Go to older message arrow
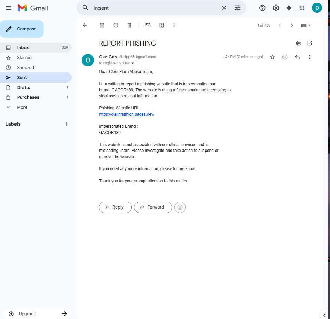Image resolution: width=330 pixels, height=319 pixels. pyautogui.click(x=292, y=25)
